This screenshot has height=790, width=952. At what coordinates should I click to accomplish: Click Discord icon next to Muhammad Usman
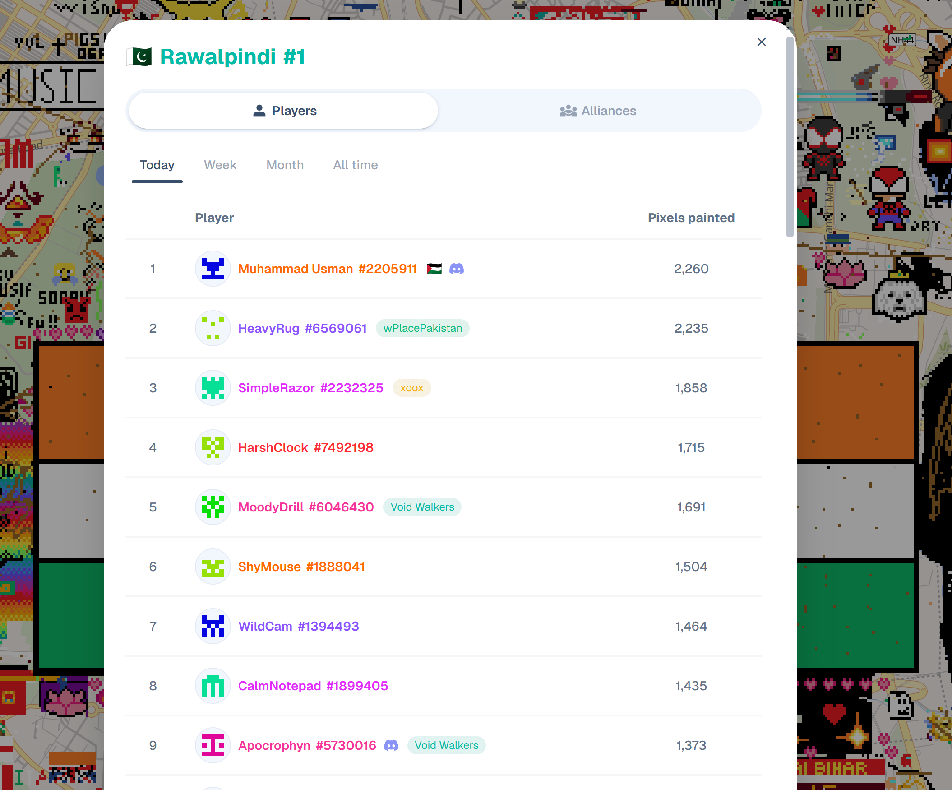[x=456, y=269]
